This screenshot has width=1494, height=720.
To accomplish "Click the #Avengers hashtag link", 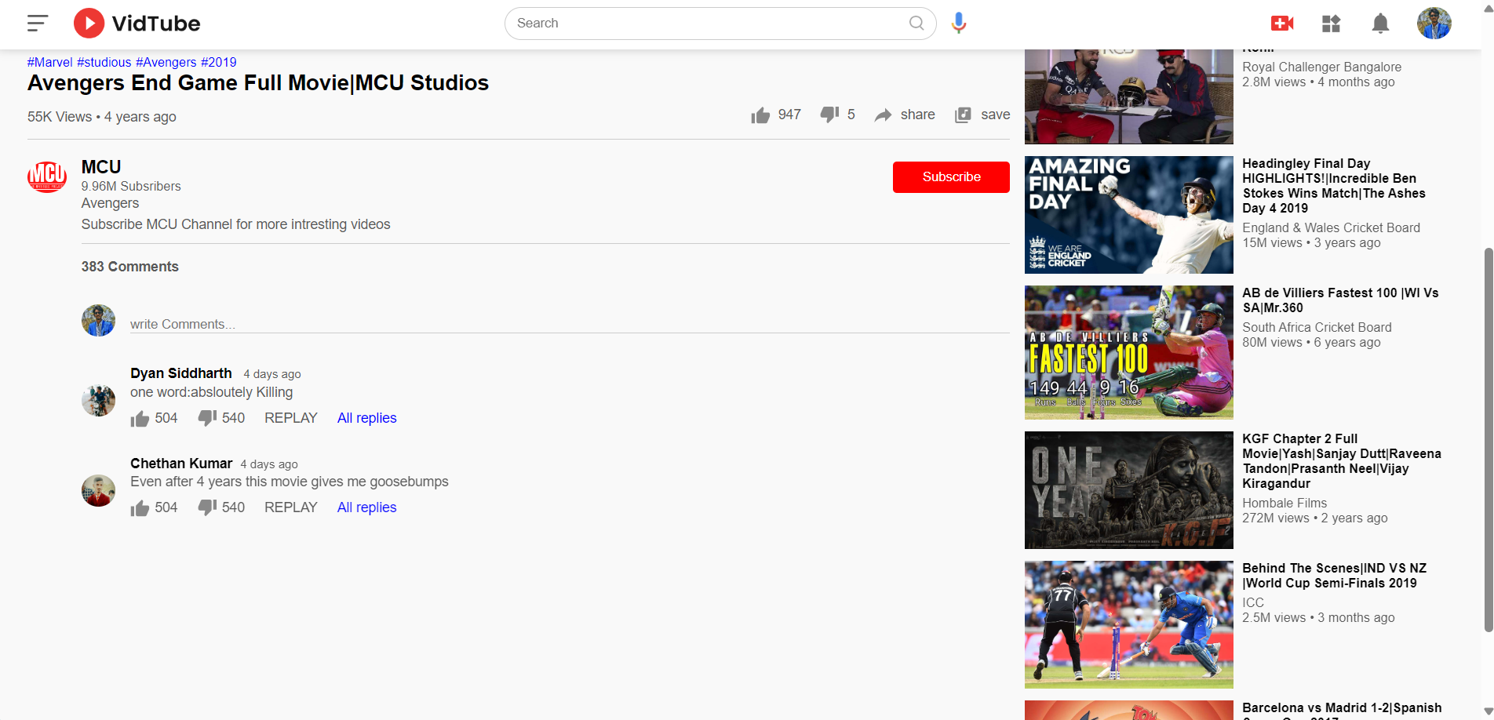I will (166, 62).
